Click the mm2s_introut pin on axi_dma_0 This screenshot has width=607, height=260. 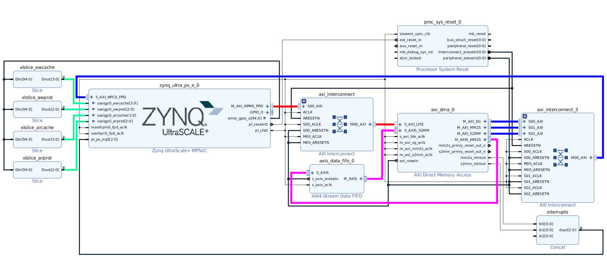pos(489,158)
